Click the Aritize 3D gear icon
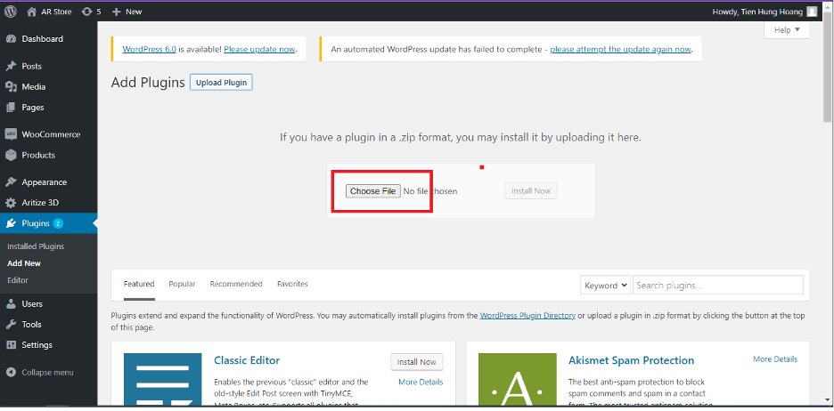 (11, 203)
